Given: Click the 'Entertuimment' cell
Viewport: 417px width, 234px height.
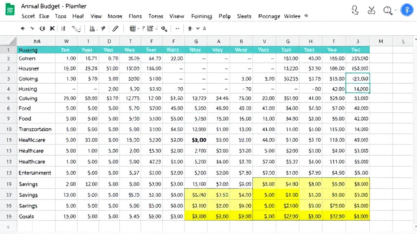Looking at the screenshot, I should pos(36,173).
